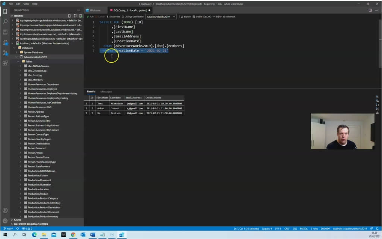Click Change Connection button
This screenshot has height=239, width=382.
[133, 17]
